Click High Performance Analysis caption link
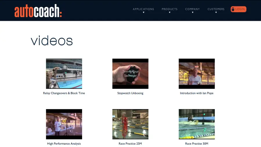This screenshot has height=147, width=261. coord(64,144)
